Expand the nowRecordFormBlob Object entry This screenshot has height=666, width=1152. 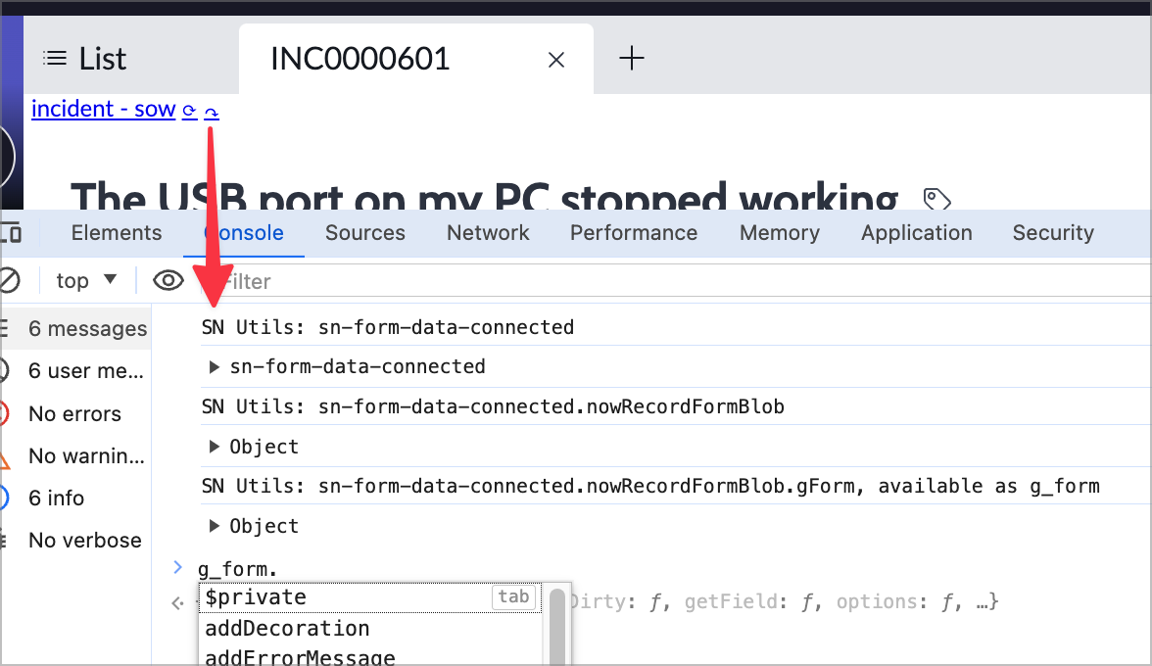coord(214,446)
